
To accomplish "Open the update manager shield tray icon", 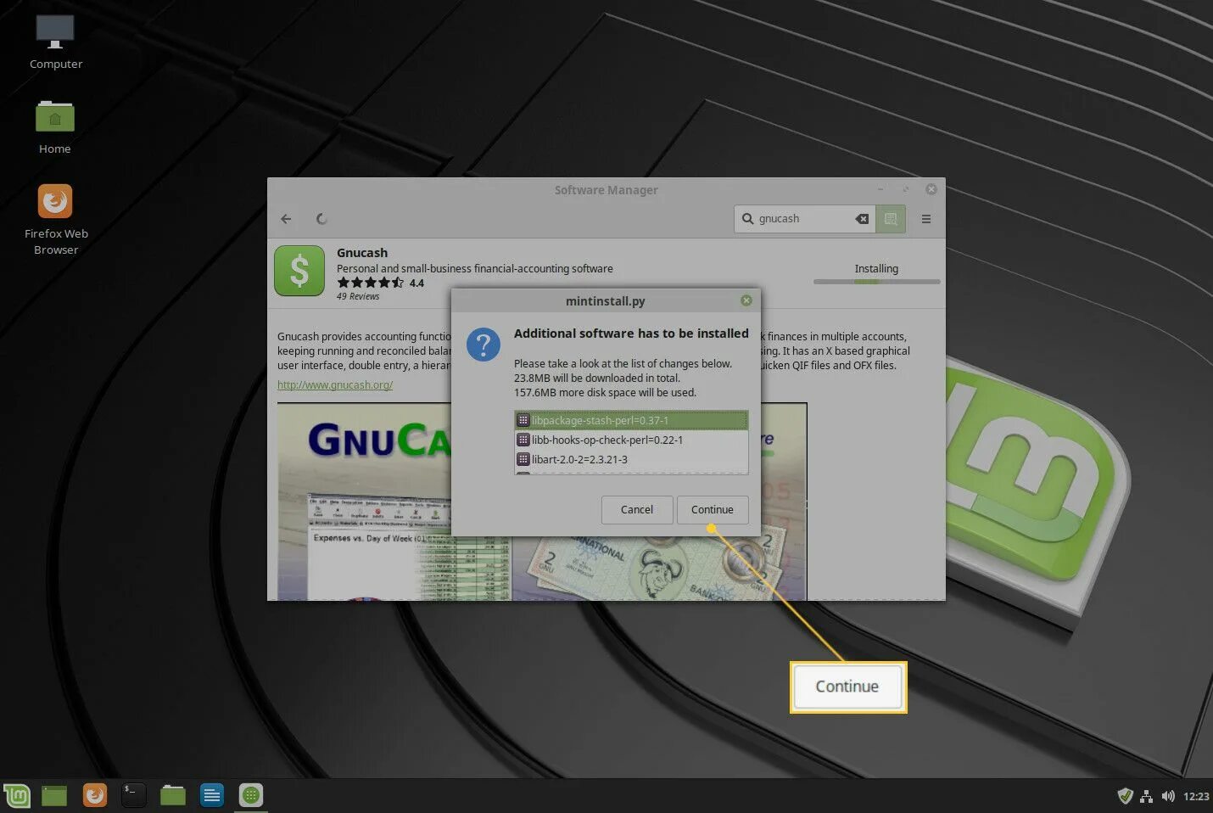I will [x=1125, y=796].
